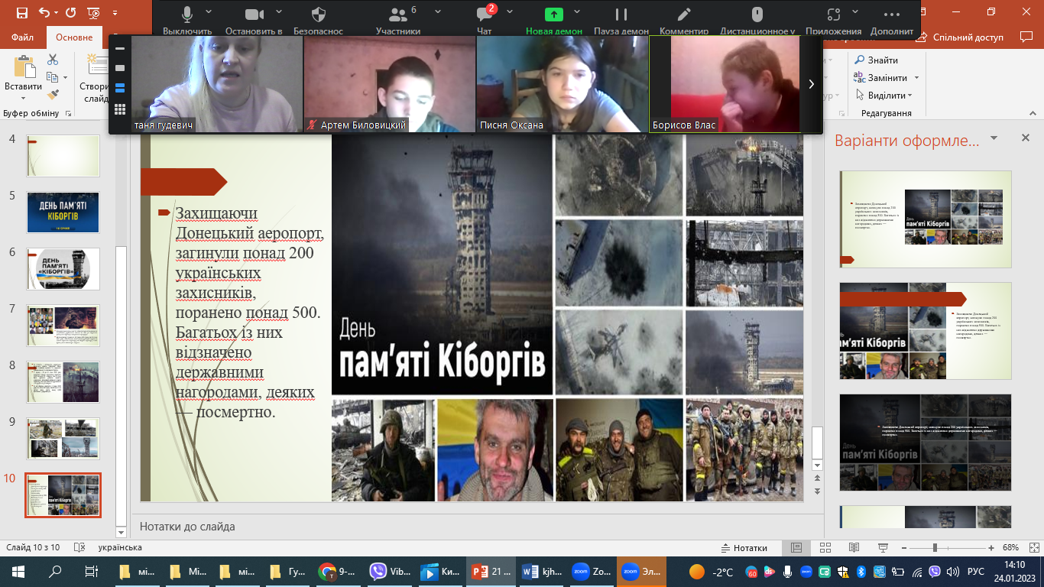Select slide 9 thumbnail
The height and width of the screenshot is (587, 1044).
(x=63, y=438)
